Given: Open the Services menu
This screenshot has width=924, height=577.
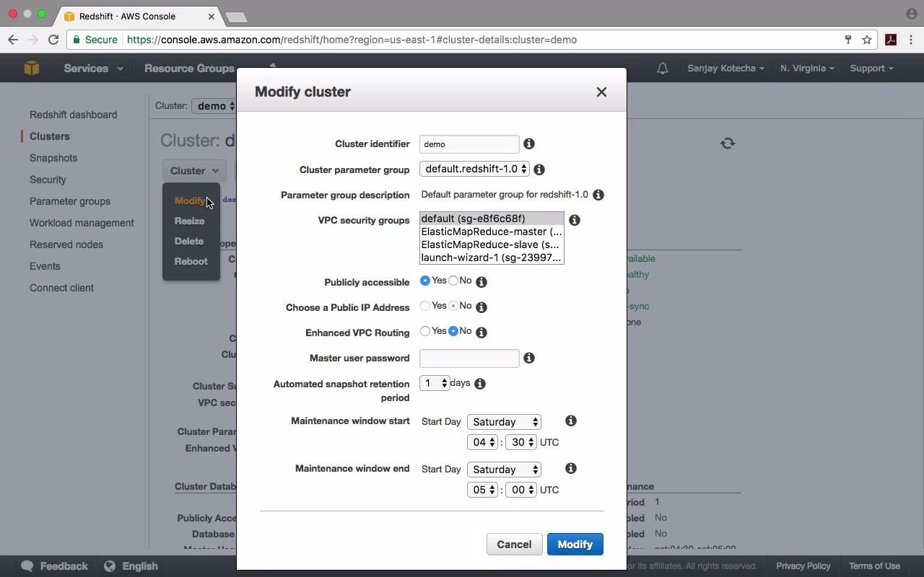Looking at the screenshot, I should 93,69.
